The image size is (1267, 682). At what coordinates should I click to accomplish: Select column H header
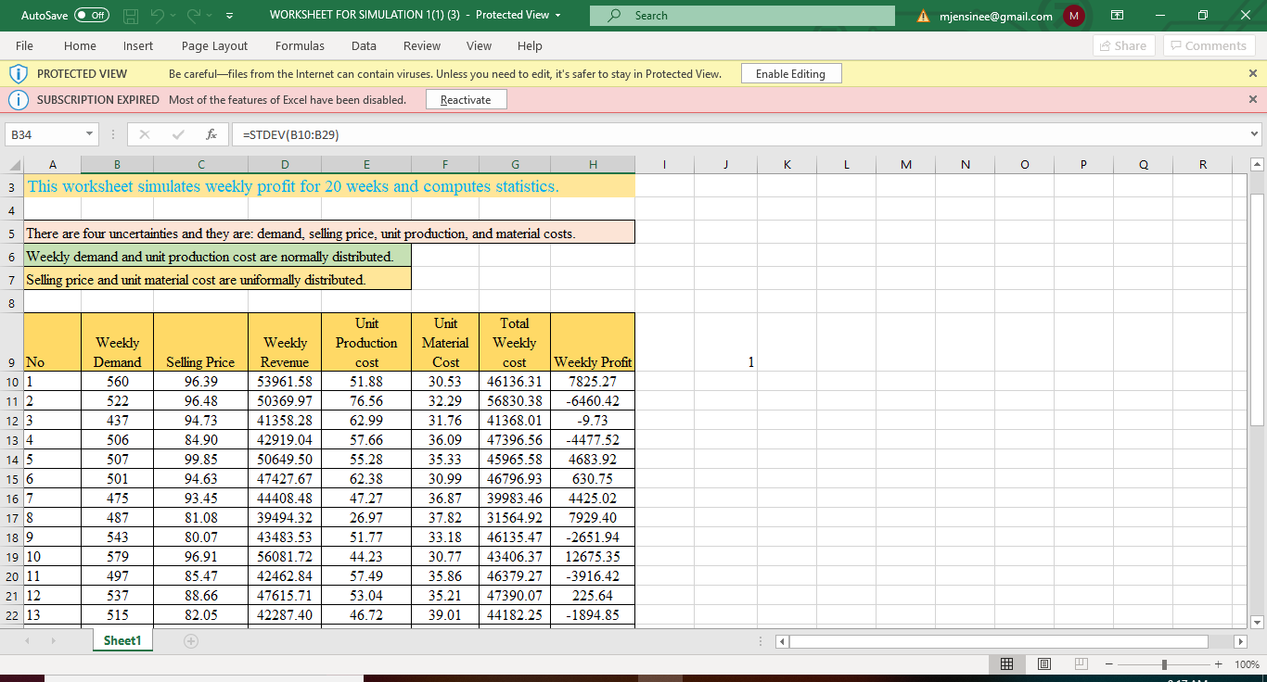coord(593,165)
